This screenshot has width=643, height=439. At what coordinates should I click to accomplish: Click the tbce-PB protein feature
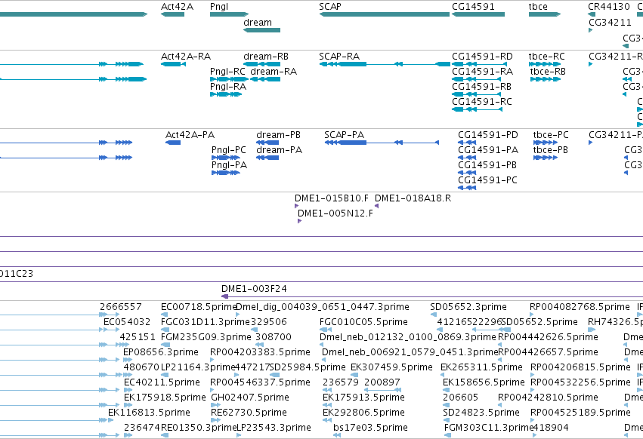click(x=546, y=158)
